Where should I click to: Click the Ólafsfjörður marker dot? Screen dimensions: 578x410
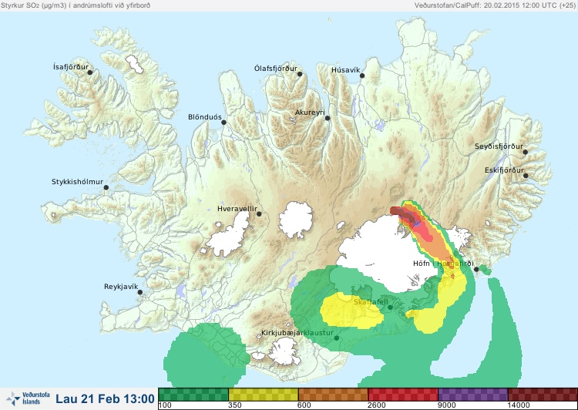(300, 74)
